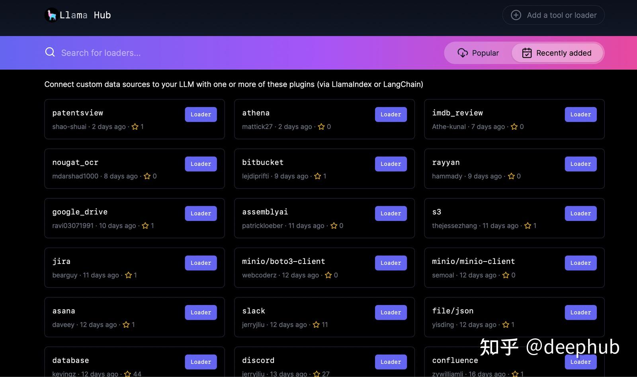Click the Loader button on the s3 card
Viewport: 637px width, 377px height.
coord(580,213)
